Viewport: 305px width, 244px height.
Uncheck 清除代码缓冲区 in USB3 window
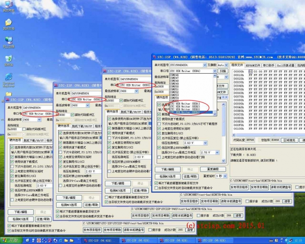tap(121, 100)
